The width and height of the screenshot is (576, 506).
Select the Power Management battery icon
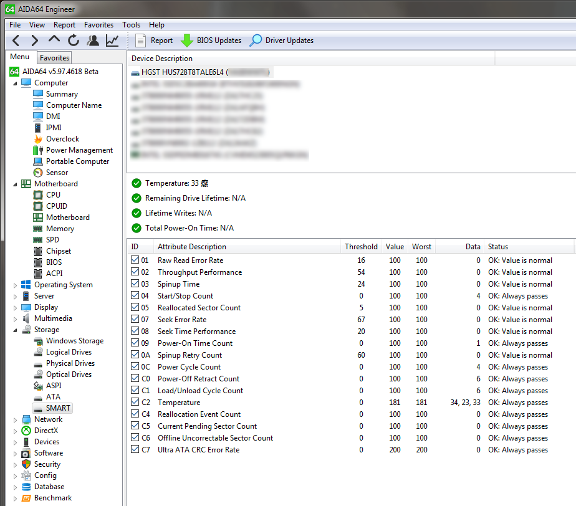38,150
